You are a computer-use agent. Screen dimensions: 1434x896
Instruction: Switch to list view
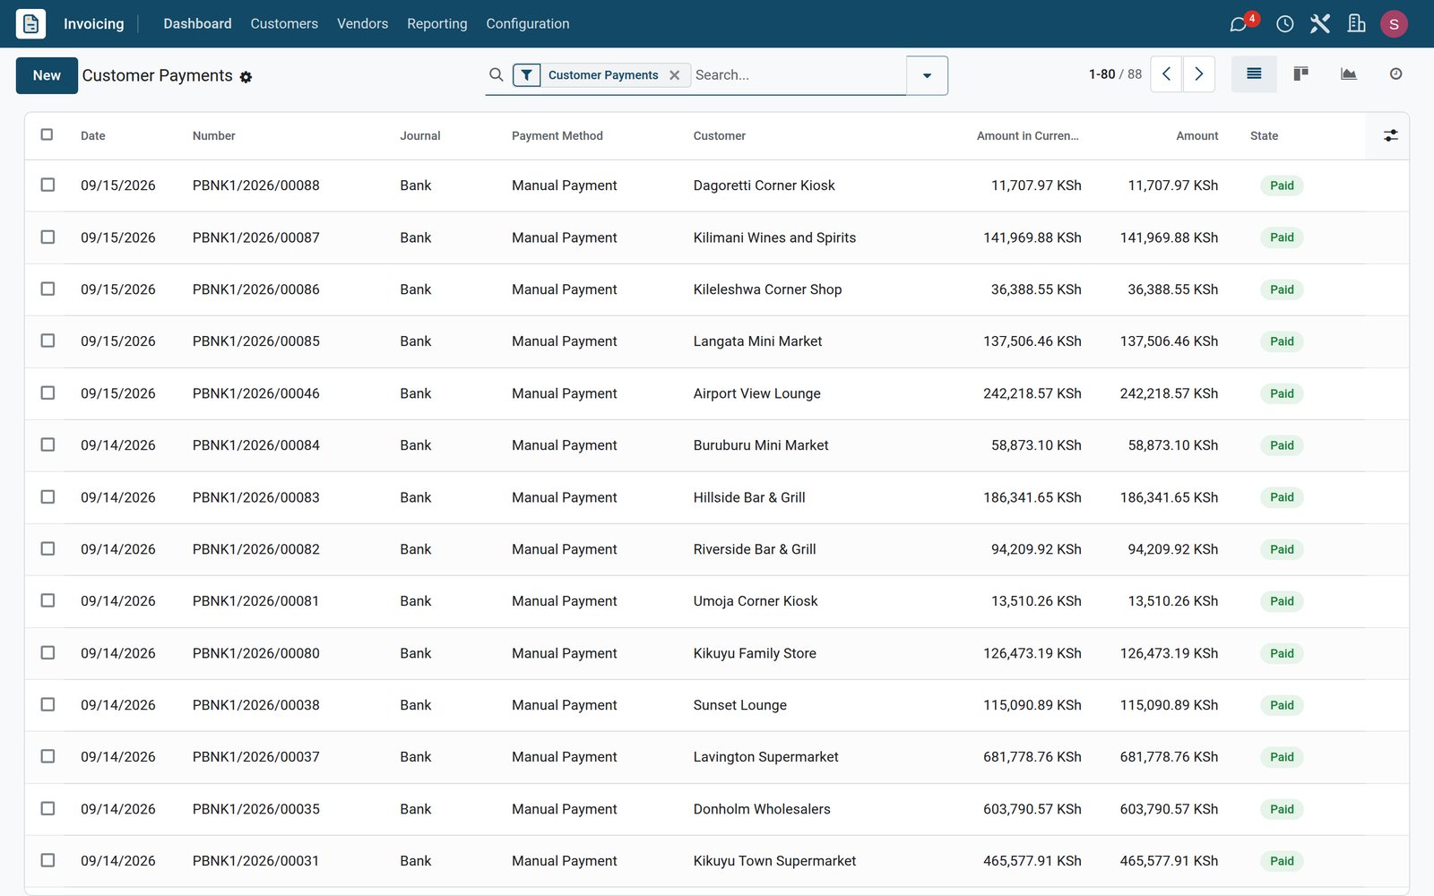(1254, 74)
